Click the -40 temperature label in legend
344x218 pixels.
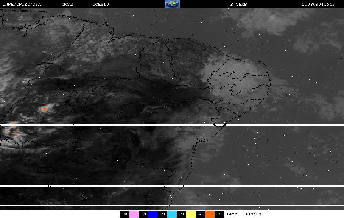[200, 214]
